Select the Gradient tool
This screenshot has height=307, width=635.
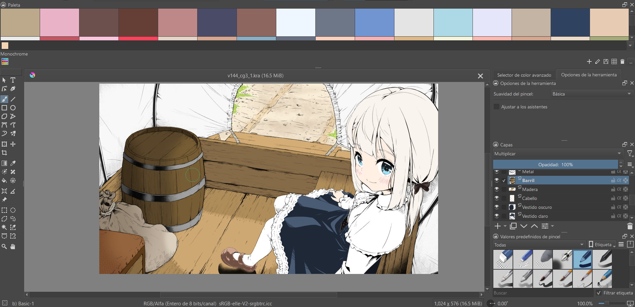[4, 163]
